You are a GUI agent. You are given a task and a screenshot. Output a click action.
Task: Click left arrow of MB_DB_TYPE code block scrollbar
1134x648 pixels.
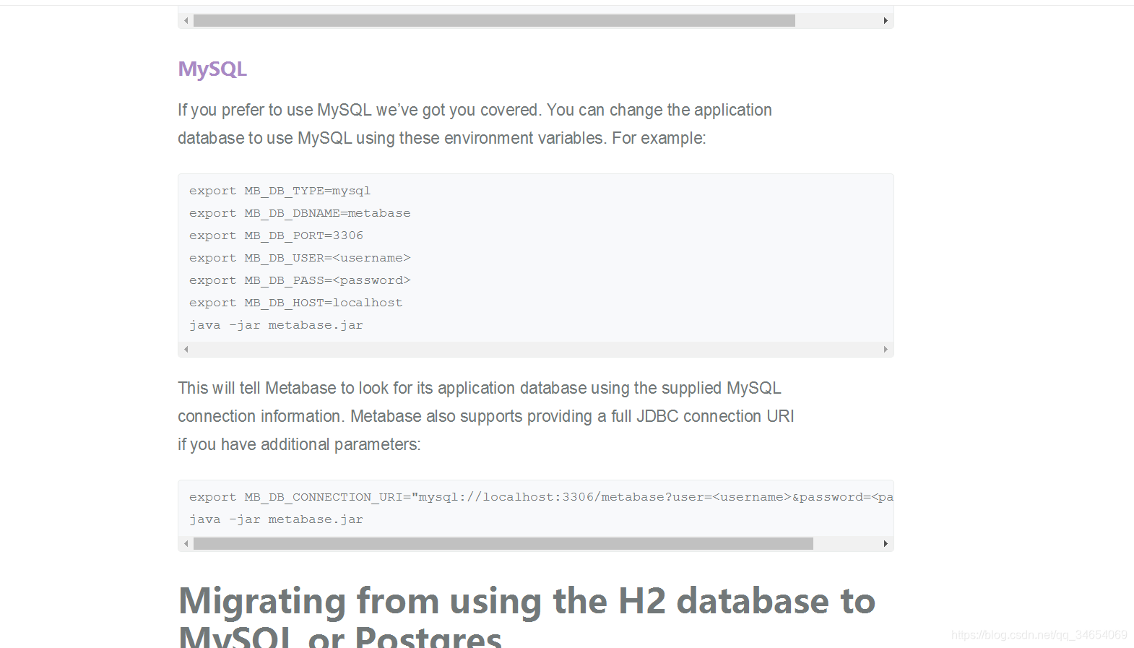coord(186,350)
